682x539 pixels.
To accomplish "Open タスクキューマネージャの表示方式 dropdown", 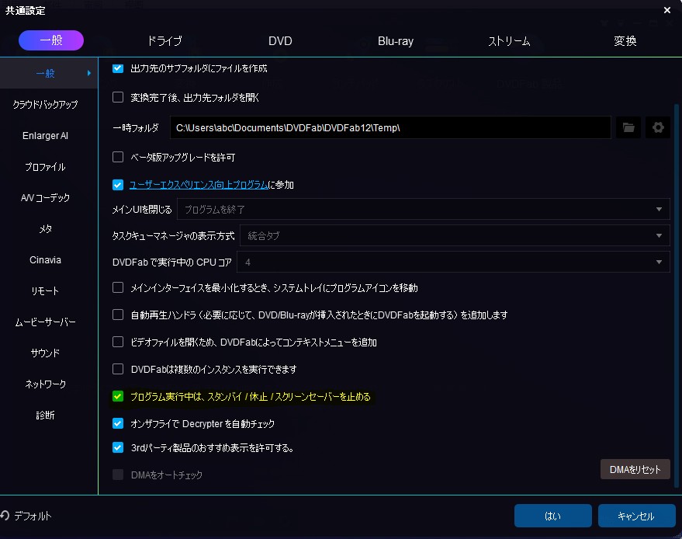I will (x=455, y=235).
